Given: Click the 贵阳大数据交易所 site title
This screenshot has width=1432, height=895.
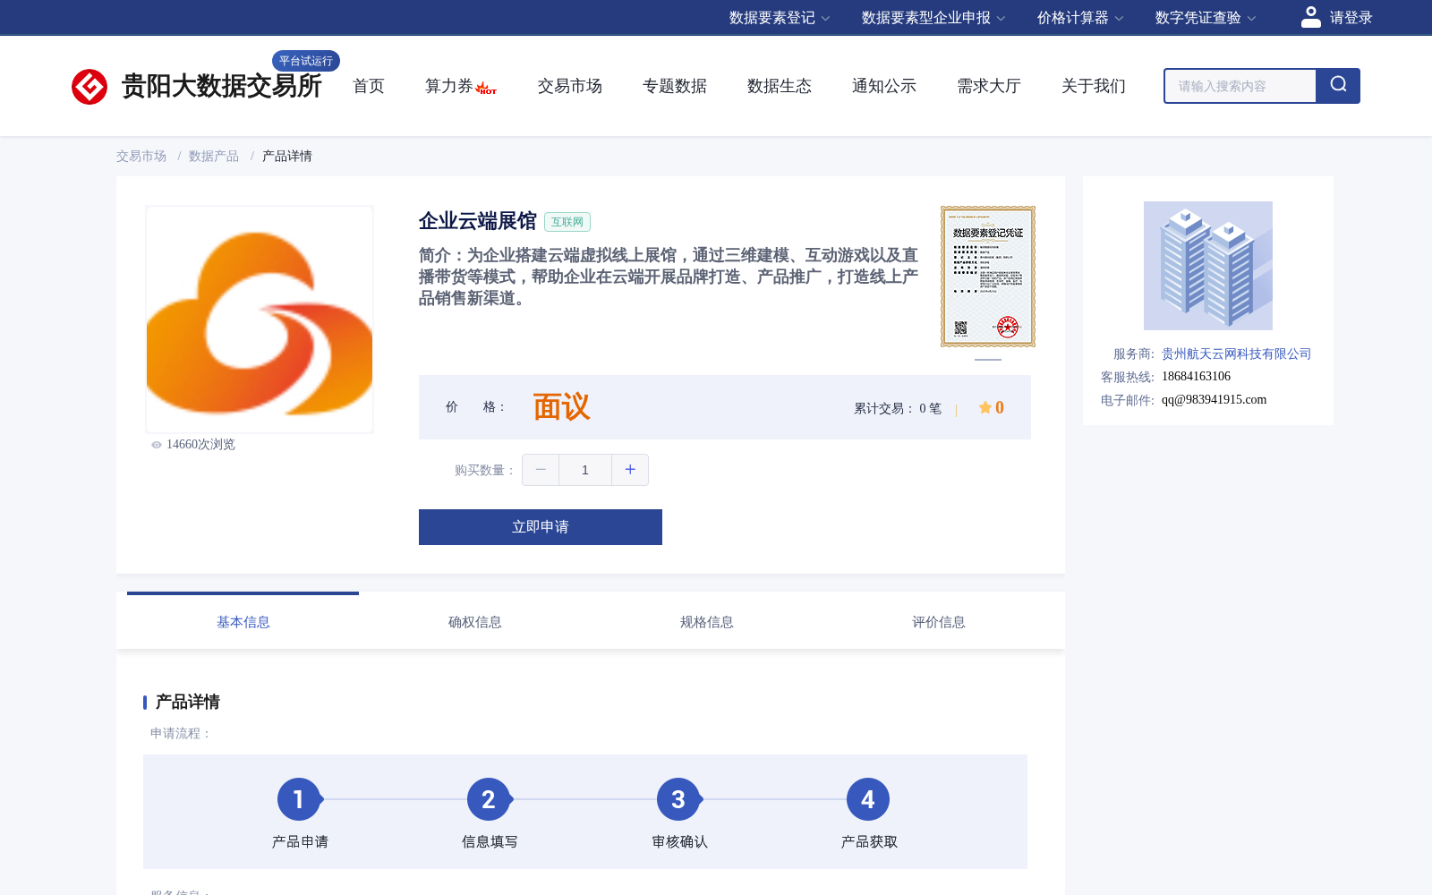Looking at the screenshot, I should pyautogui.click(x=221, y=86).
